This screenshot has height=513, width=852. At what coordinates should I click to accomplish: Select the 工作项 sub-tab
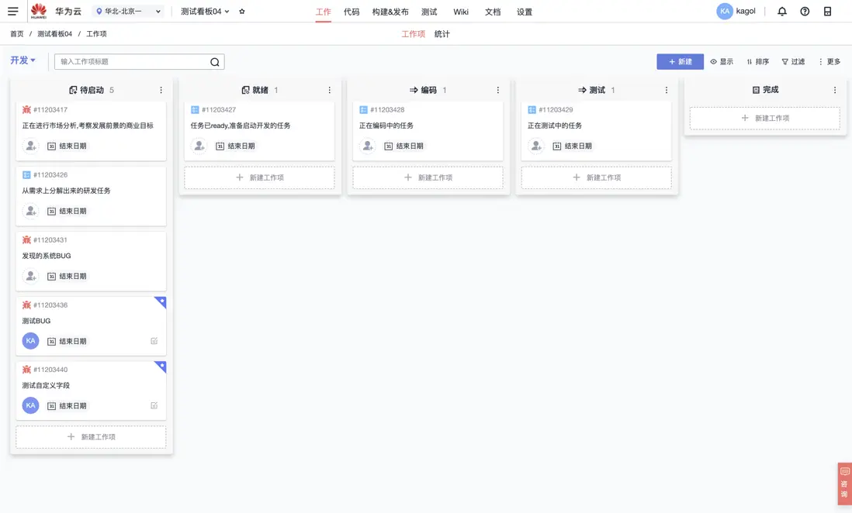click(413, 34)
